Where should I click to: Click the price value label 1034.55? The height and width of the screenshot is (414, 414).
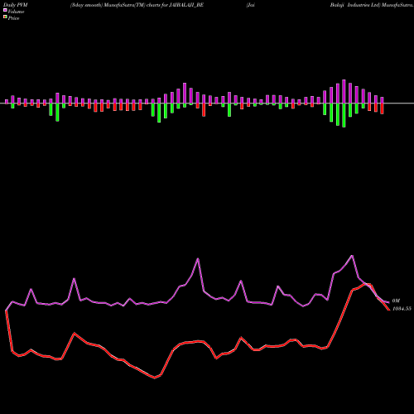tap(402, 309)
